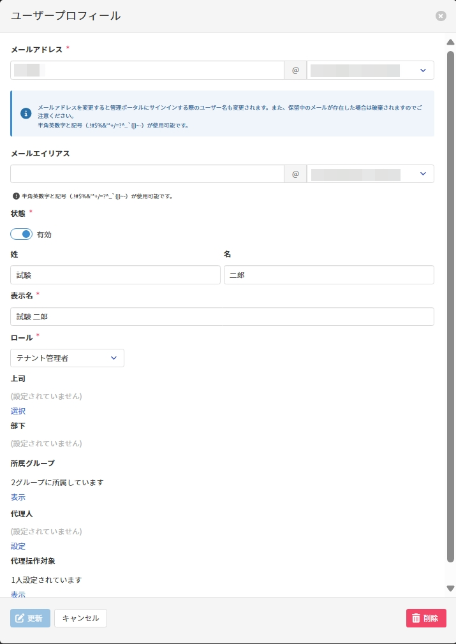Click the scroll down arrow icon

click(450, 589)
